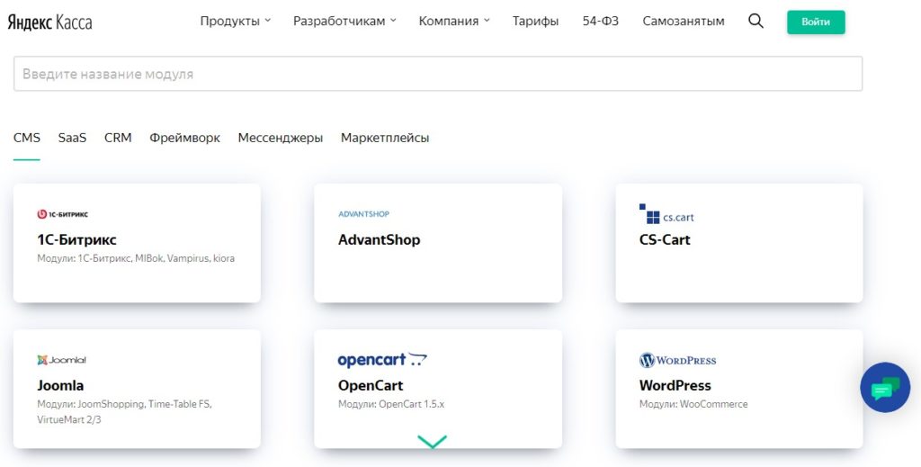Screen dimensions: 921x467
Task: Select the Маркетплейсы tab
Action: tap(385, 138)
